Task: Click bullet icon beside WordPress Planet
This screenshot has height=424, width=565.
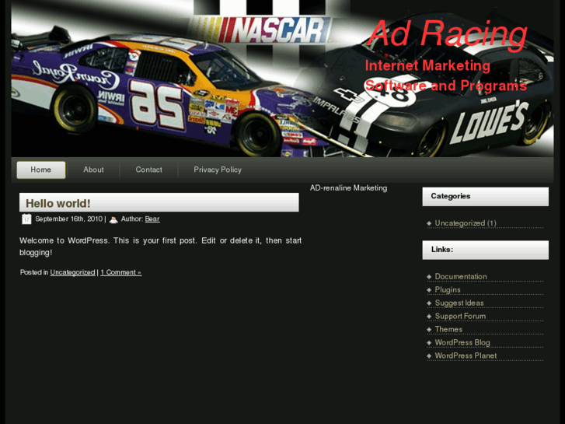Action: point(429,356)
